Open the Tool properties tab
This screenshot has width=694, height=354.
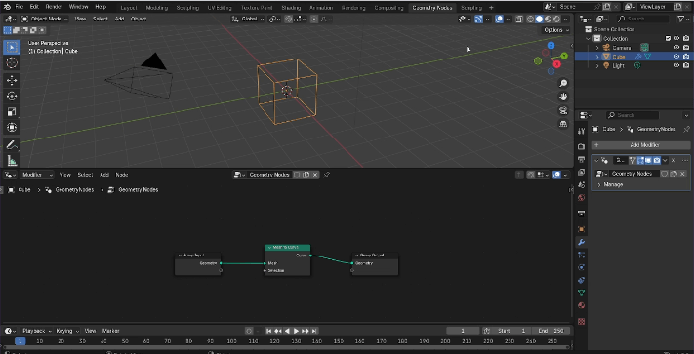pyautogui.click(x=581, y=131)
